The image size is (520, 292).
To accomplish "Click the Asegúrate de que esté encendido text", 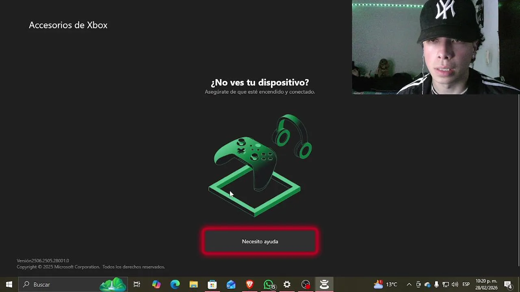I will [260, 92].
